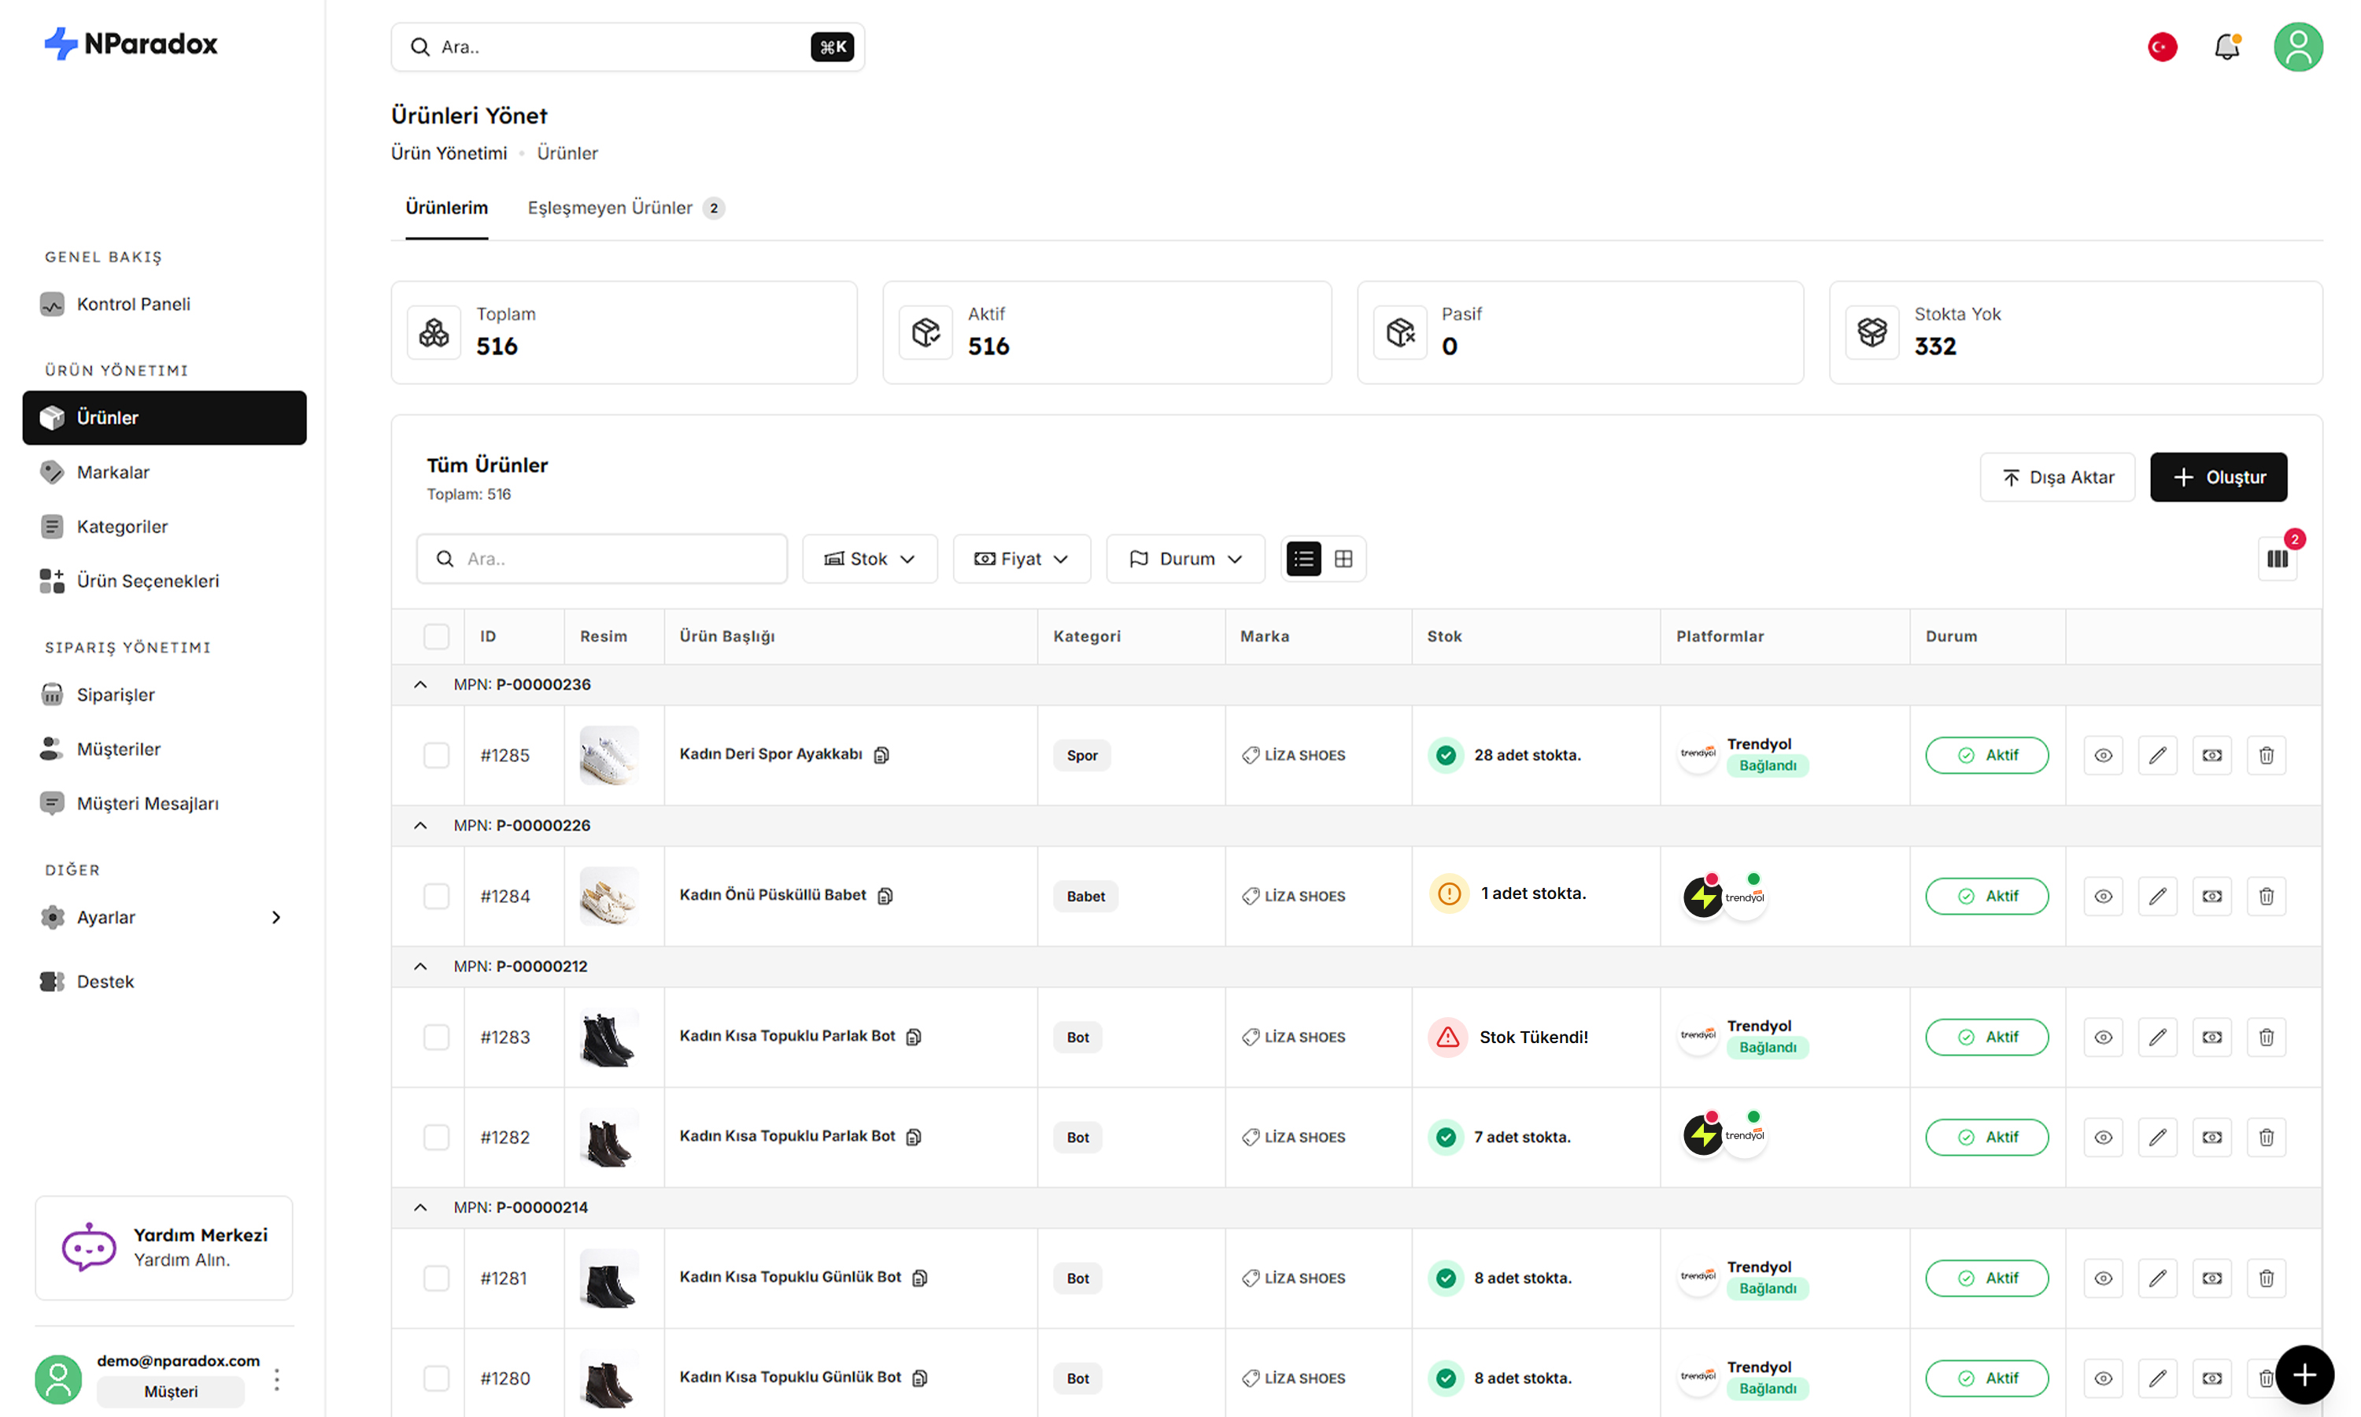Screen dimensions: 2361x1417
Task: Click the Oluştur button
Action: 2217,477
